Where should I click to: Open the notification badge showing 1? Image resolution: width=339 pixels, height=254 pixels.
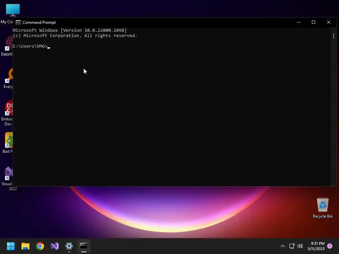330,246
